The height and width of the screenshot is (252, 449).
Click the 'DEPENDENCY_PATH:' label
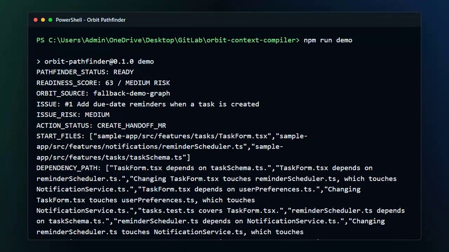[69, 168]
